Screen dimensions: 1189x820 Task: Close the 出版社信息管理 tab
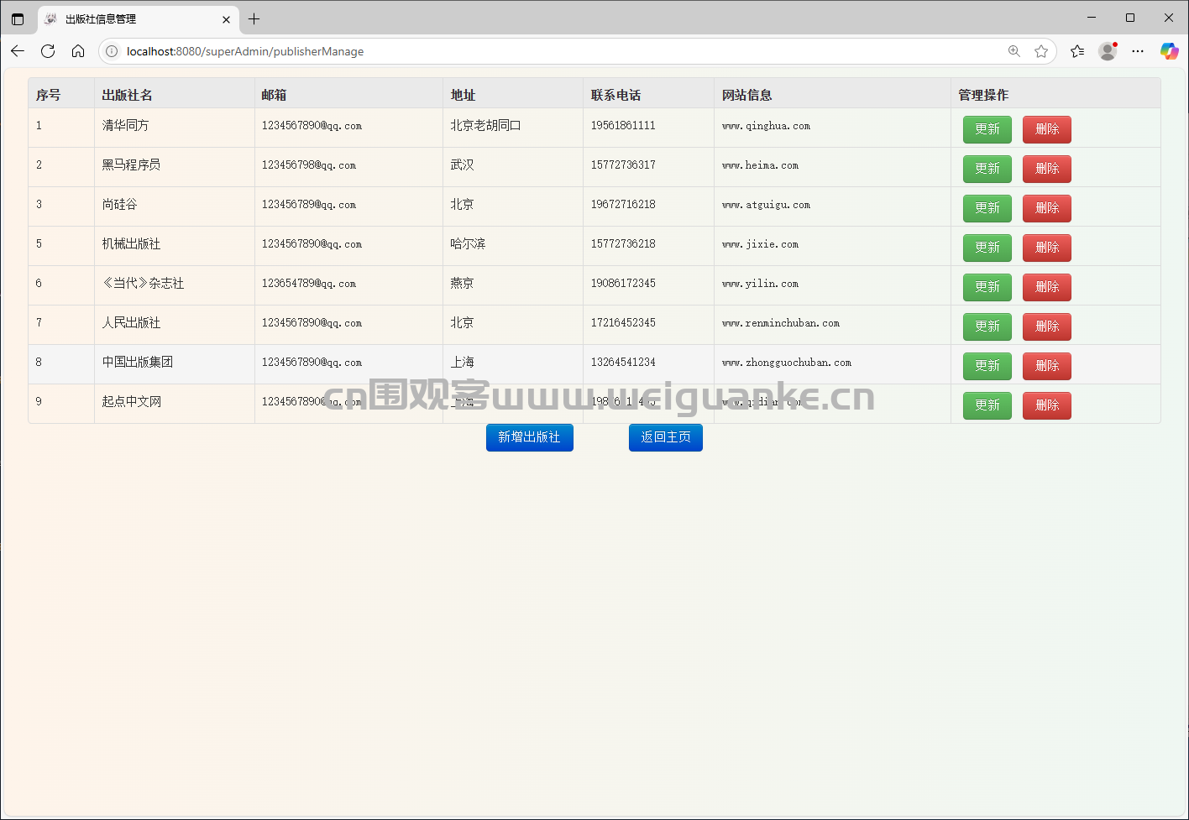click(x=226, y=19)
